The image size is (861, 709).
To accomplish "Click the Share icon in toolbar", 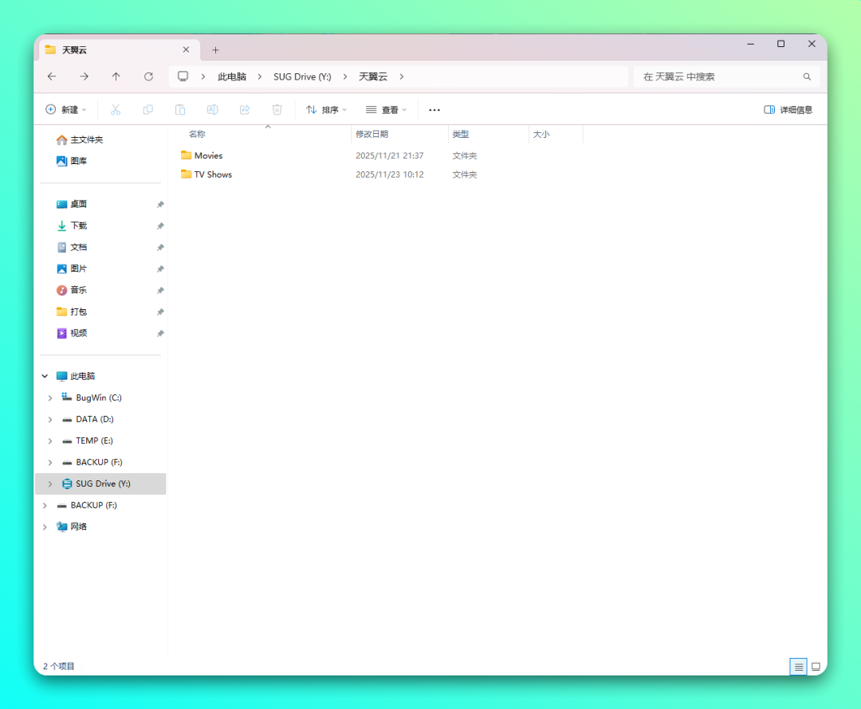I will tap(245, 110).
